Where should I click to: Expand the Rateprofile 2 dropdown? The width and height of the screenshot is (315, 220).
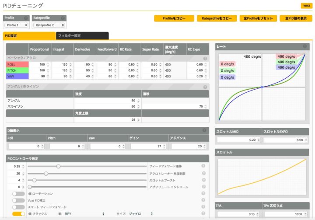(x=50, y=25)
